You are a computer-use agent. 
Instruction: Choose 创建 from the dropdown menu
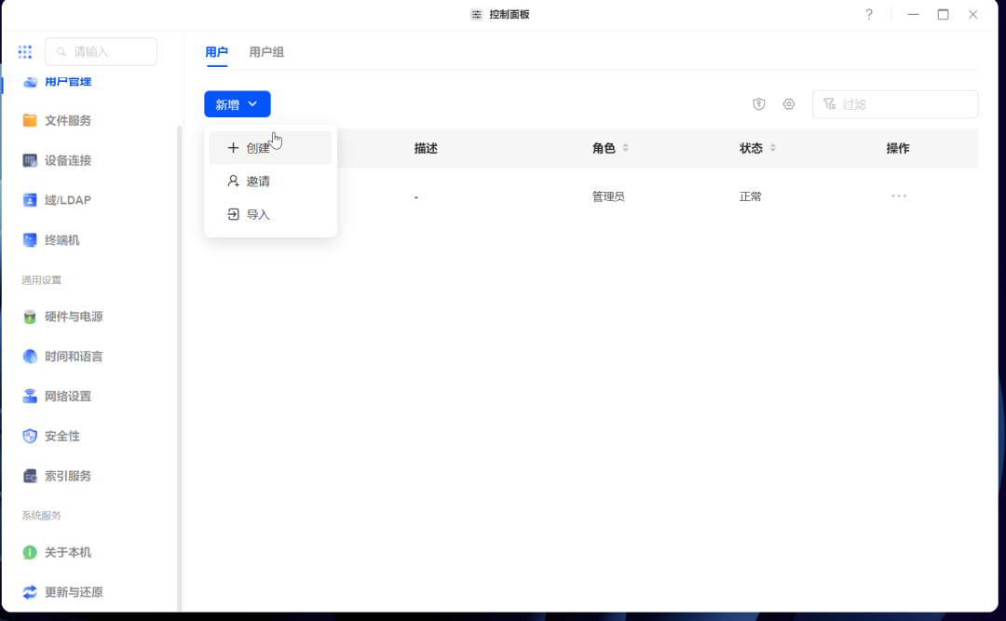click(270, 148)
